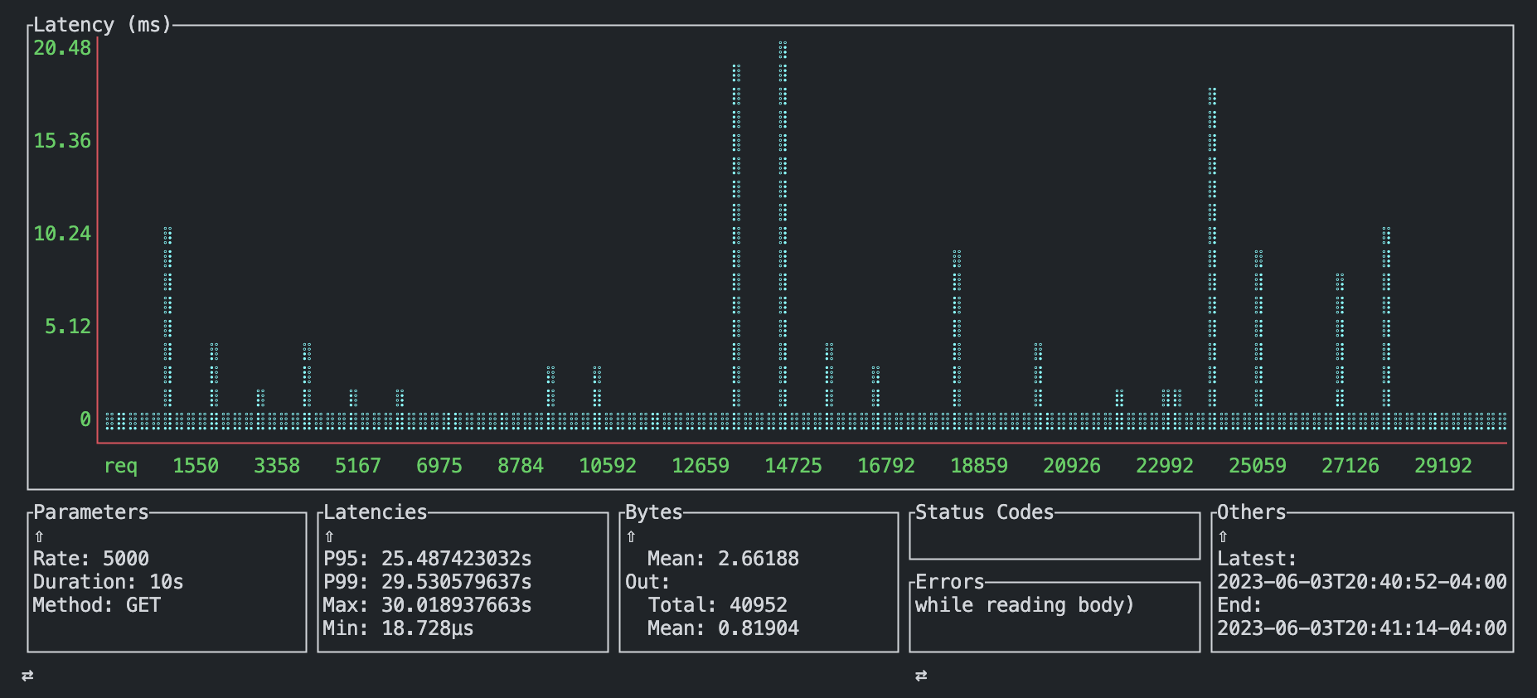Select the end timestamp 20:41:14-04:00
The image size is (1537, 698).
[x=1362, y=628]
